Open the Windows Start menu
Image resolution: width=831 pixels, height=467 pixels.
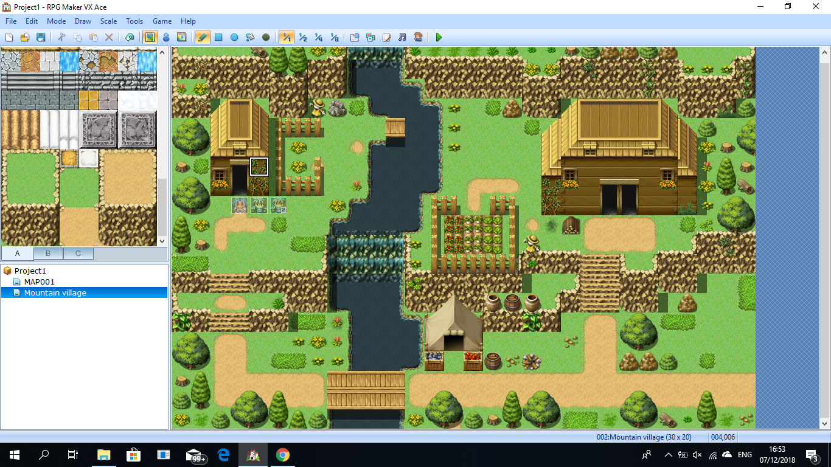click(x=15, y=454)
